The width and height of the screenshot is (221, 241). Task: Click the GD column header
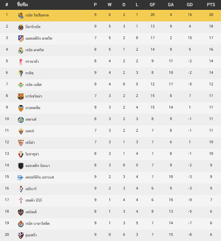point(190,5)
